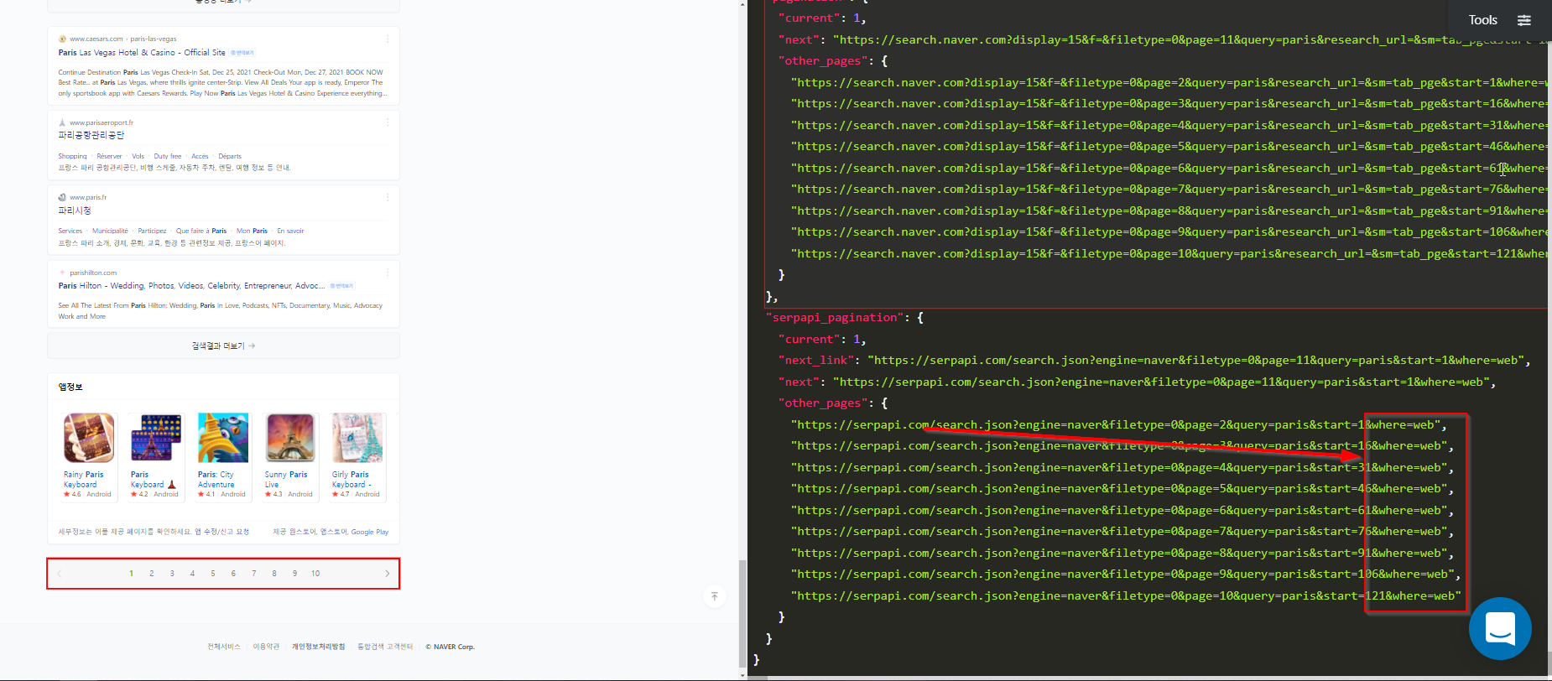Image resolution: width=1552 pixels, height=681 pixels.
Task: Click the left page vertical scrollbar thumb
Action: pos(742,613)
